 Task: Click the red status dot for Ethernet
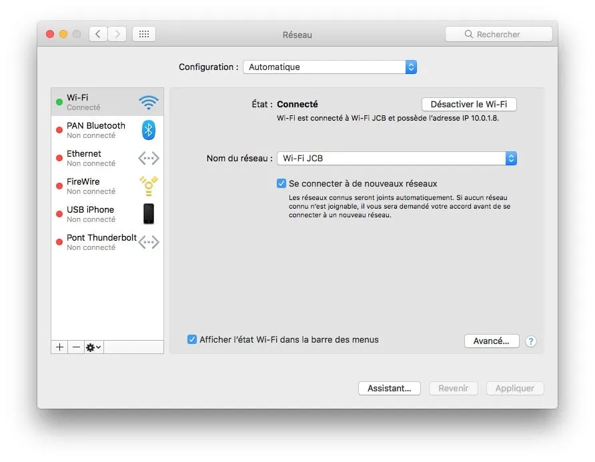[x=59, y=158]
